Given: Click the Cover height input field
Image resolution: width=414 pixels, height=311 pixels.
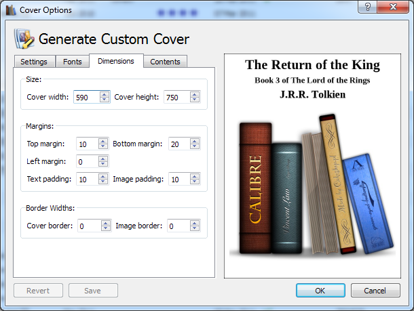Looking at the screenshot, I should click(x=177, y=98).
